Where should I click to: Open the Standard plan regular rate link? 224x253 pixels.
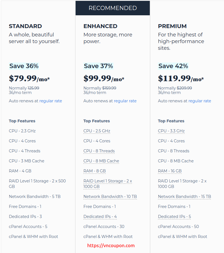(x=51, y=101)
